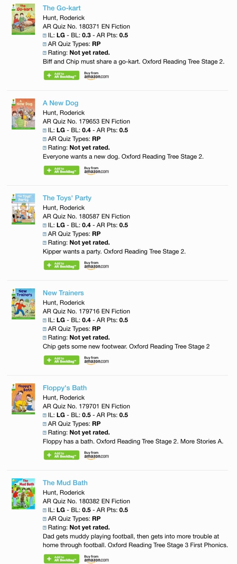Click The Mud Bath book cover

pos(23,494)
